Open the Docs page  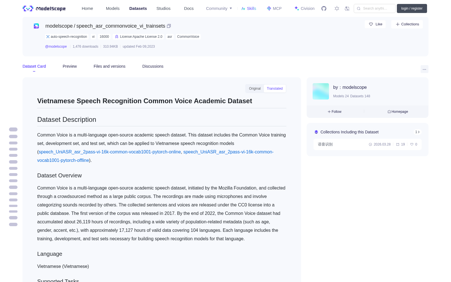click(189, 8)
